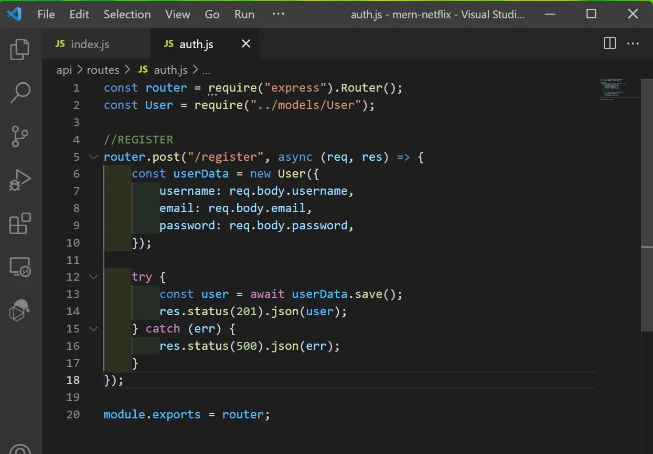The image size is (653, 454).
Task: Open the Source Control view
Action: [x=20, y=137]
